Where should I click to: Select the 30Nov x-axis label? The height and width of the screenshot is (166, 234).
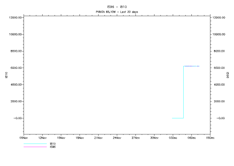(x=154, y=138)
